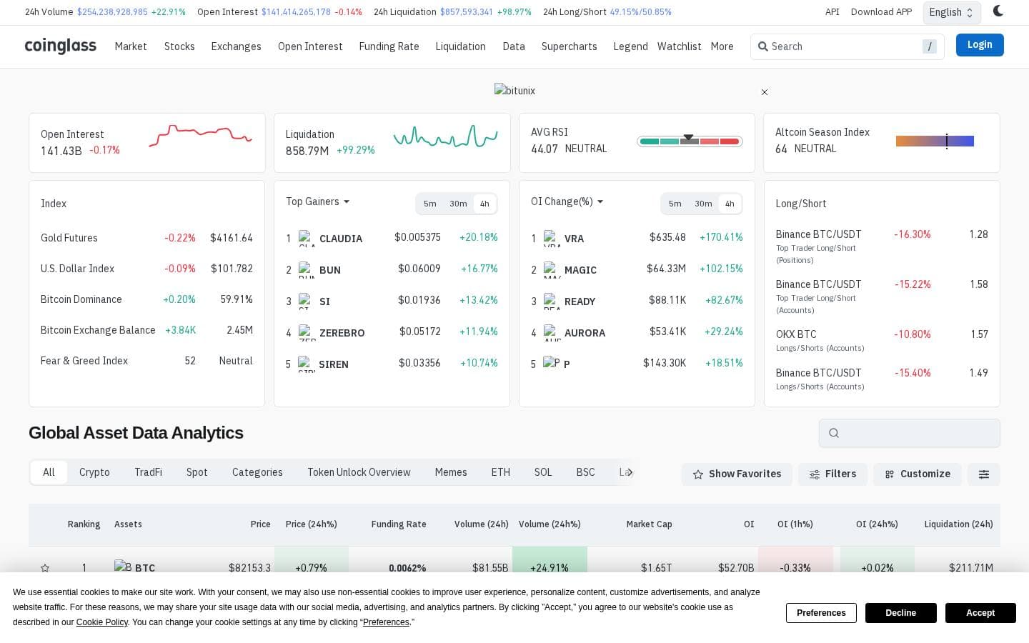Open the OI Change(%) dropdown
Image resolution: width=1029 pixels, height=643 pixels.
tap(567, 201)
